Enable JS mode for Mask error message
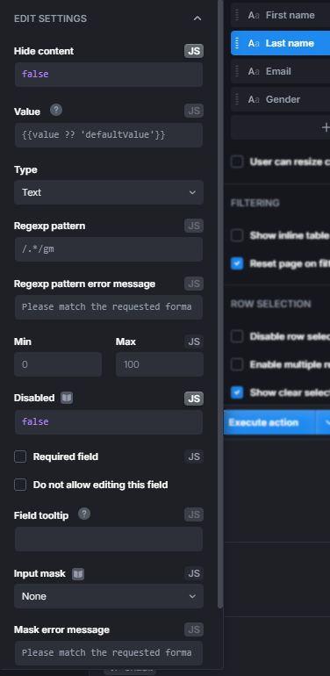Screen dimensions: 330x676 pyautogui.click(x=194, y=629)
